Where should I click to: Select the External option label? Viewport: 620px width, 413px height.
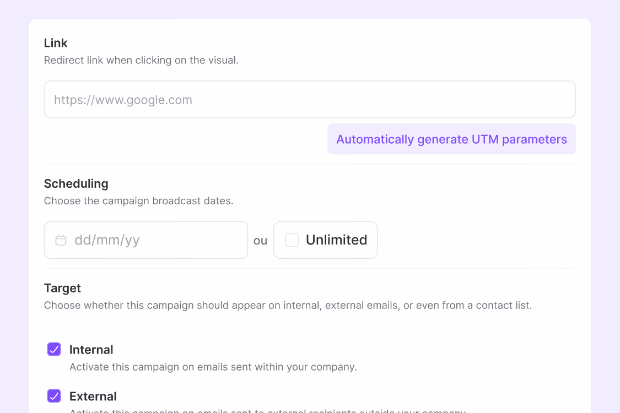[93, 396]
